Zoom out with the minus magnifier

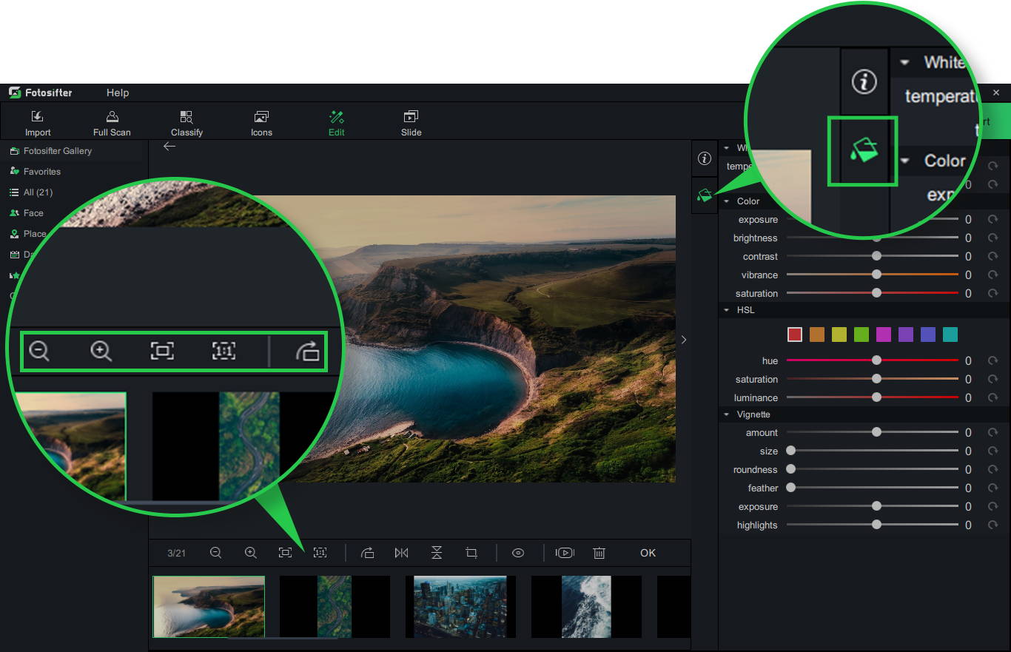tap(215, 553)
